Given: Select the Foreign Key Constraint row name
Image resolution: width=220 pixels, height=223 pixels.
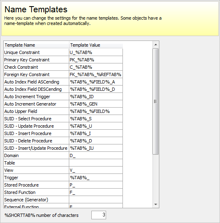Looking at the screenshot, I should click(x=36, y=74).
